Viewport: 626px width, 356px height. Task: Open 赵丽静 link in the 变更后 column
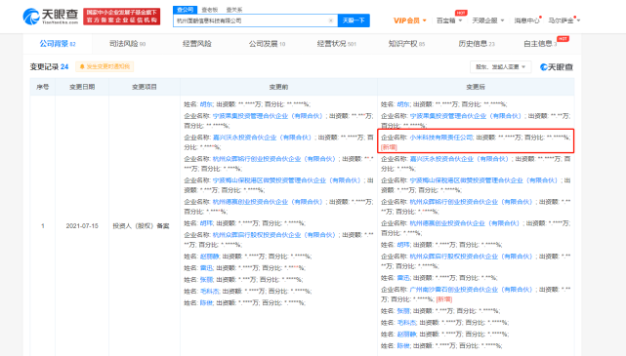pyautogui.click(x=407, y=334)
